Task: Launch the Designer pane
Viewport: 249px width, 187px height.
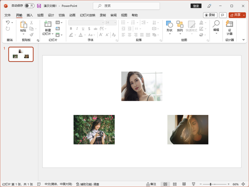Action: tap(230, 26)
